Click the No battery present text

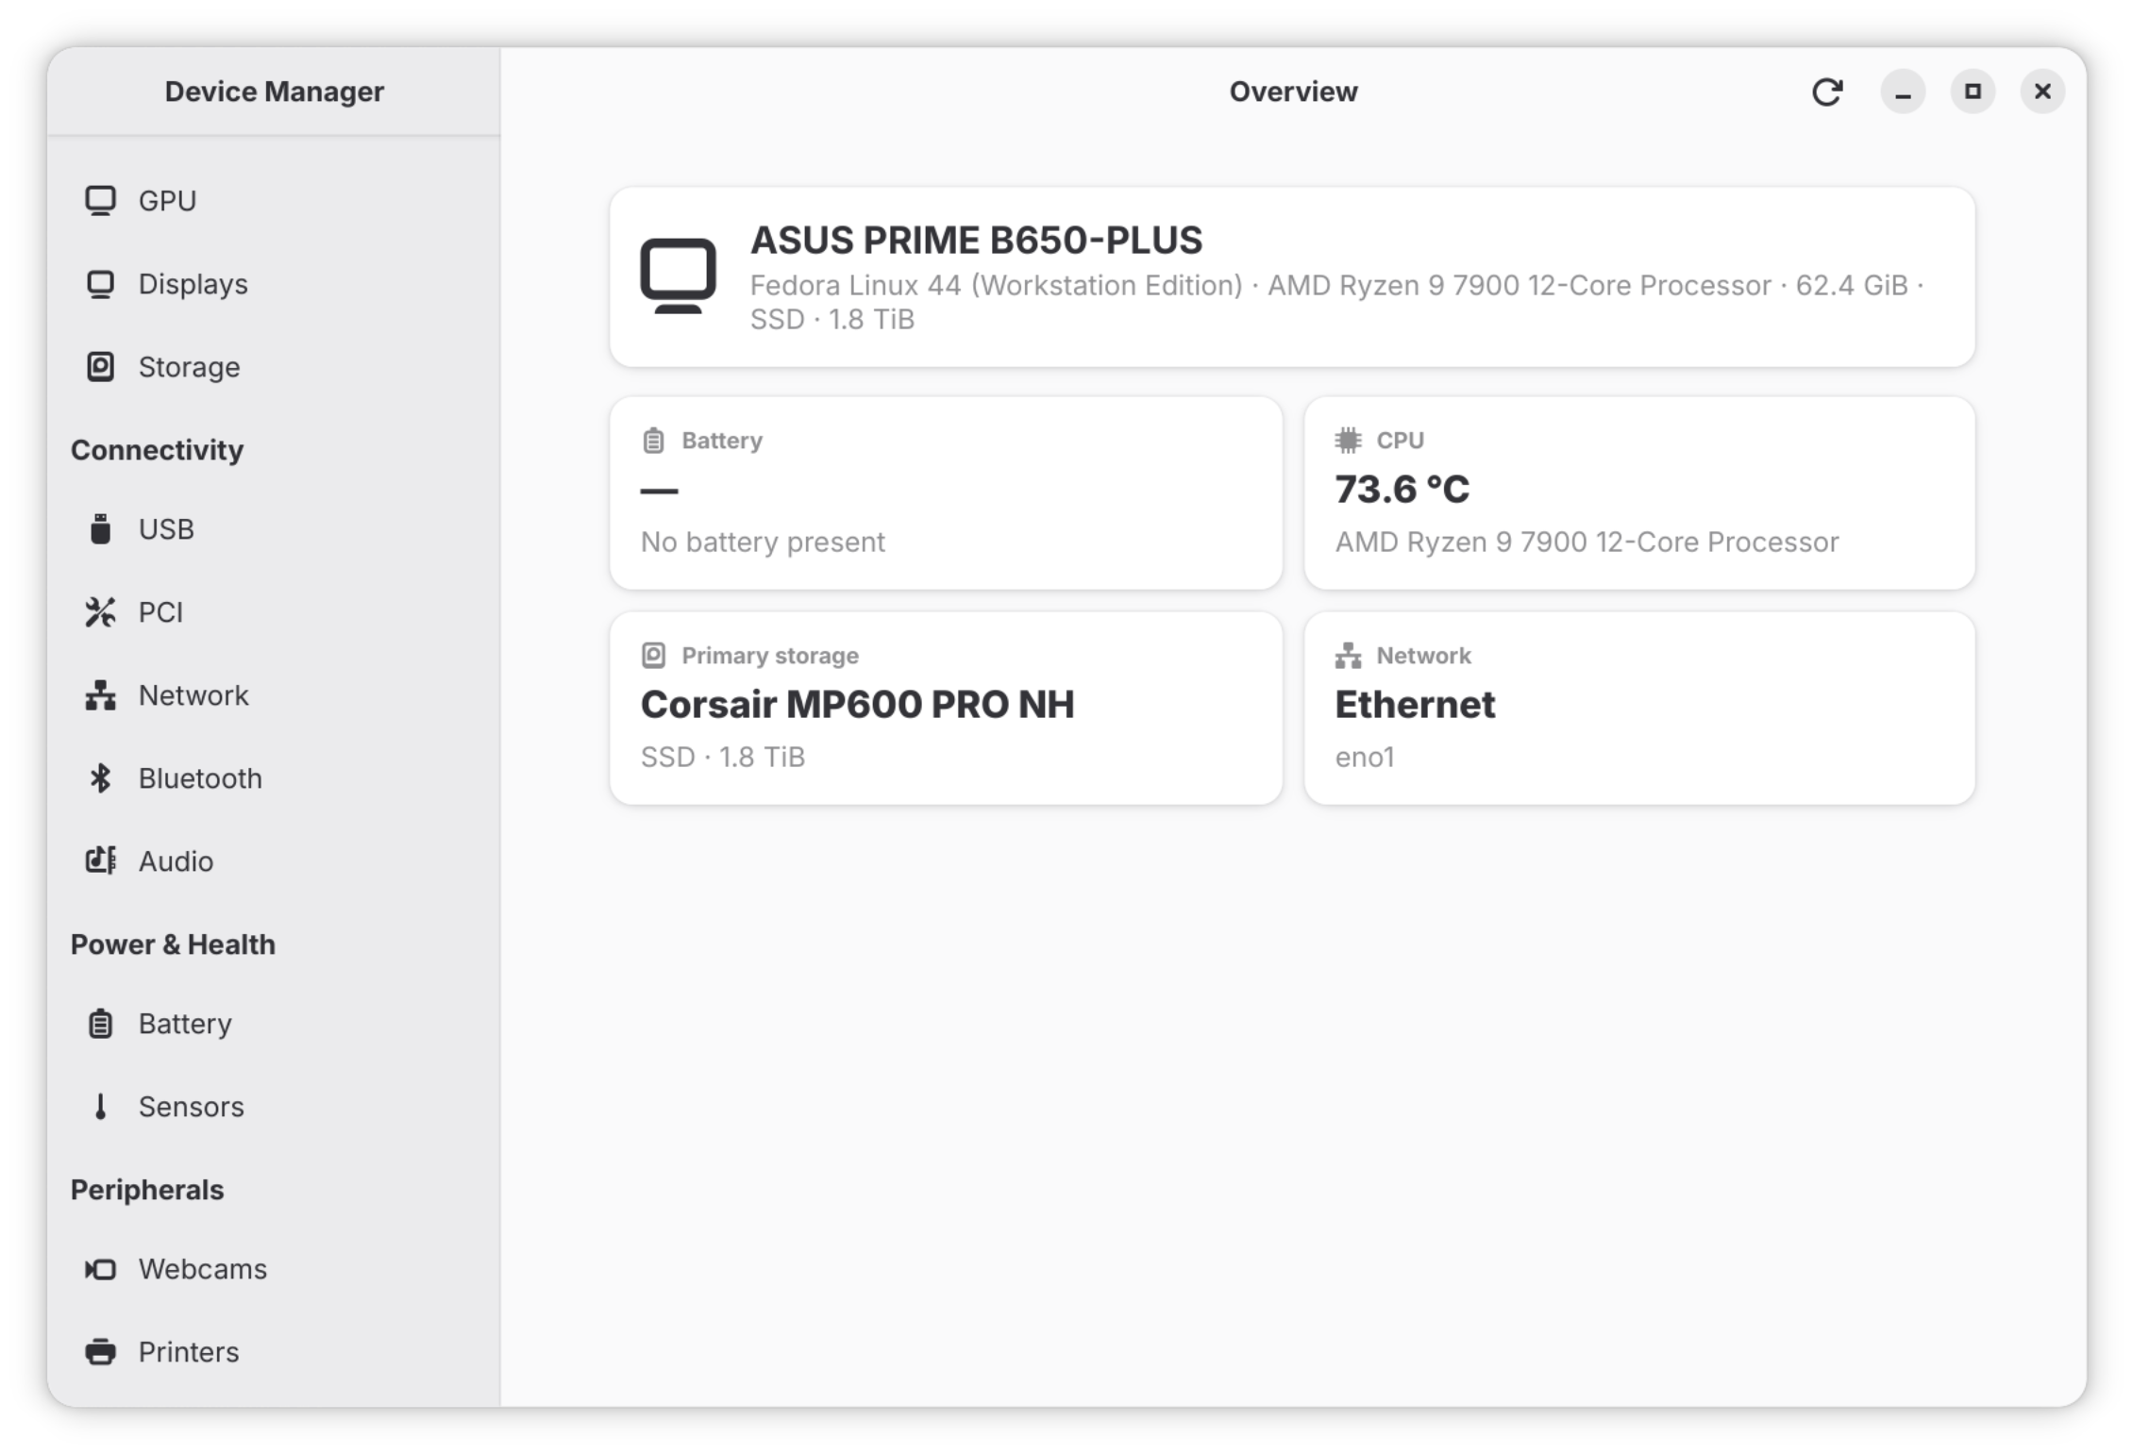763,542
